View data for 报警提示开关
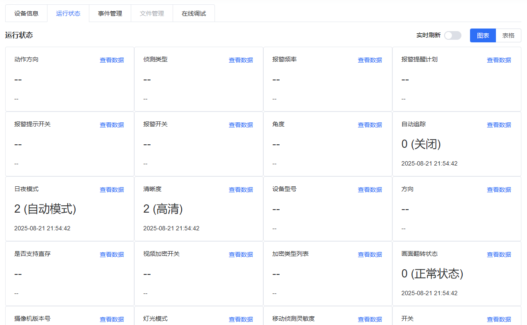 [x=112, y=125]
